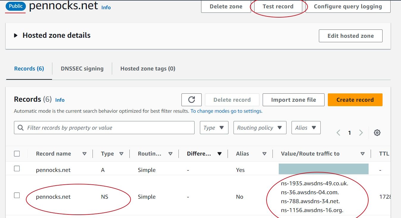Click ns-1156.awsdns-16.org. value
Viewport: 401px width, 218px height.
[x=312, y=210]
